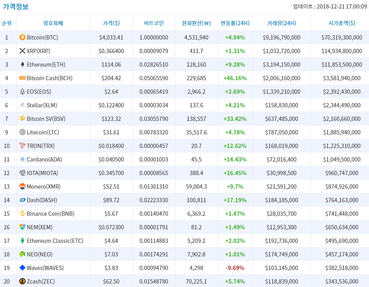Image resolution: width=369 pixels, height=287 pixels.
Task: Click the Ethereum Classic logo icon
Action: [x=22, y=241]
